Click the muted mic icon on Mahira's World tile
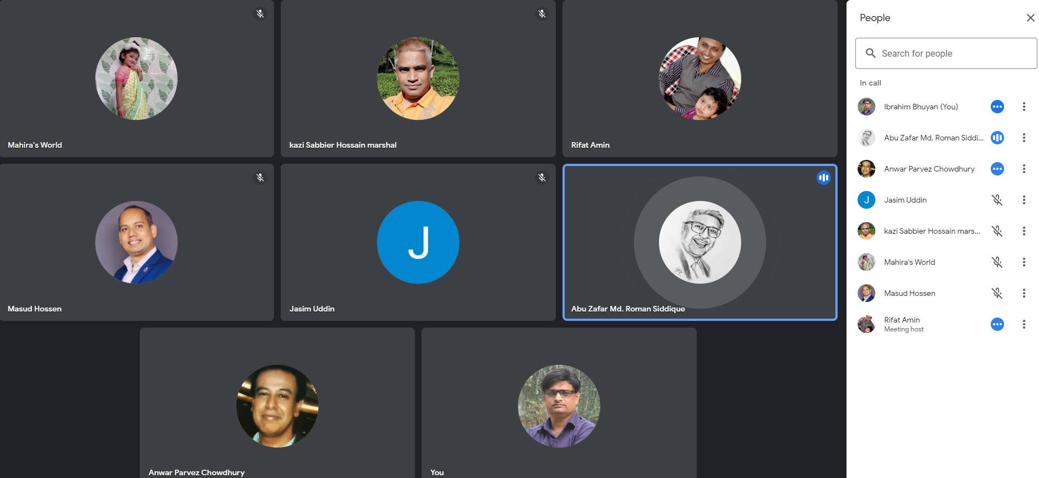This screenshot has height=478, width=1039. (260, 14)
